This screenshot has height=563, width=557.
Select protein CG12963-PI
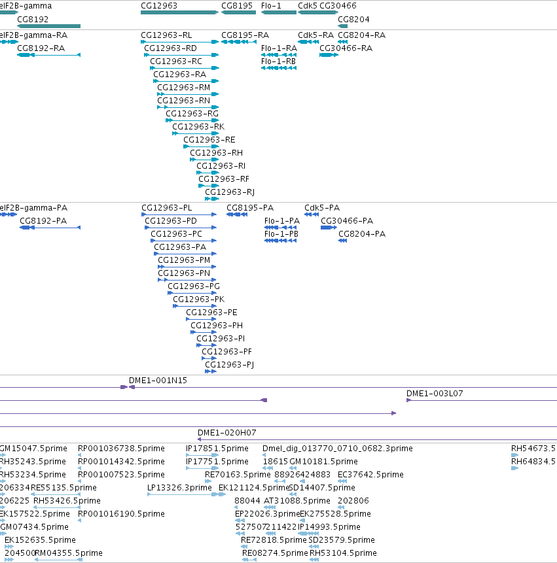tap(207, 345)
